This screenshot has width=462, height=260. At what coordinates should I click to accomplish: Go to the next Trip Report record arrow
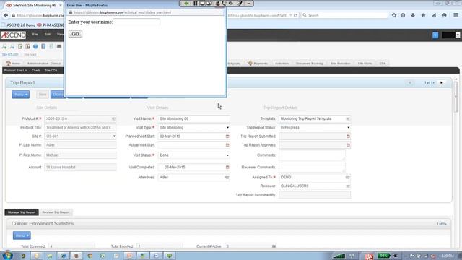(x=441, y=82)
